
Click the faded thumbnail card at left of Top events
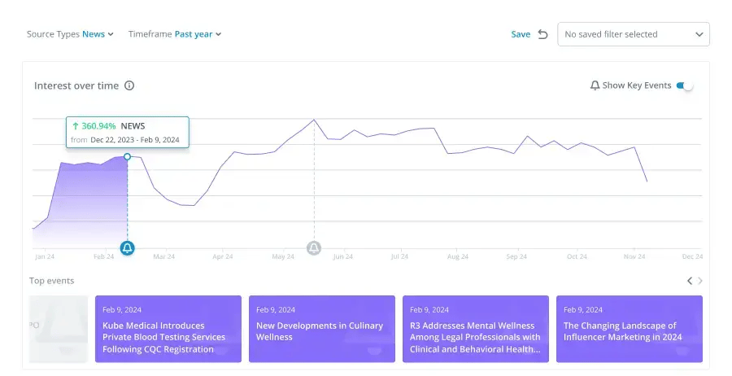59,329
